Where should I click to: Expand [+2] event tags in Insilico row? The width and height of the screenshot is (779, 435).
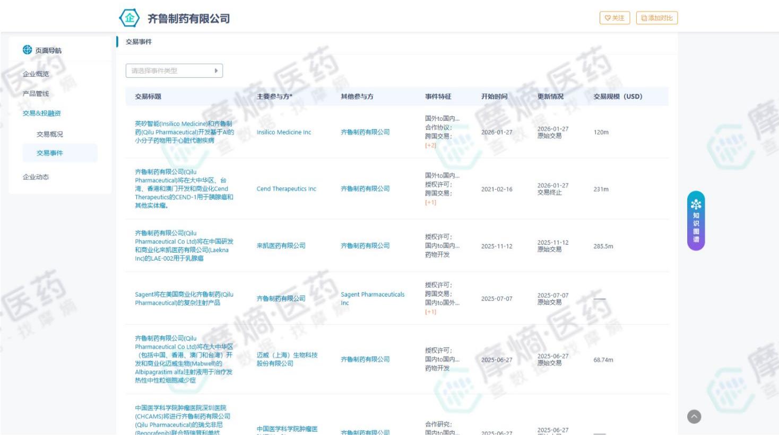pos(430,146)
